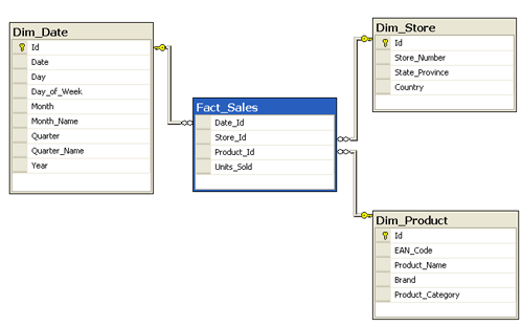The image size is (531, 324).
Task: Click the infinity connector beside Date_Id
Action: coord(187,123)
